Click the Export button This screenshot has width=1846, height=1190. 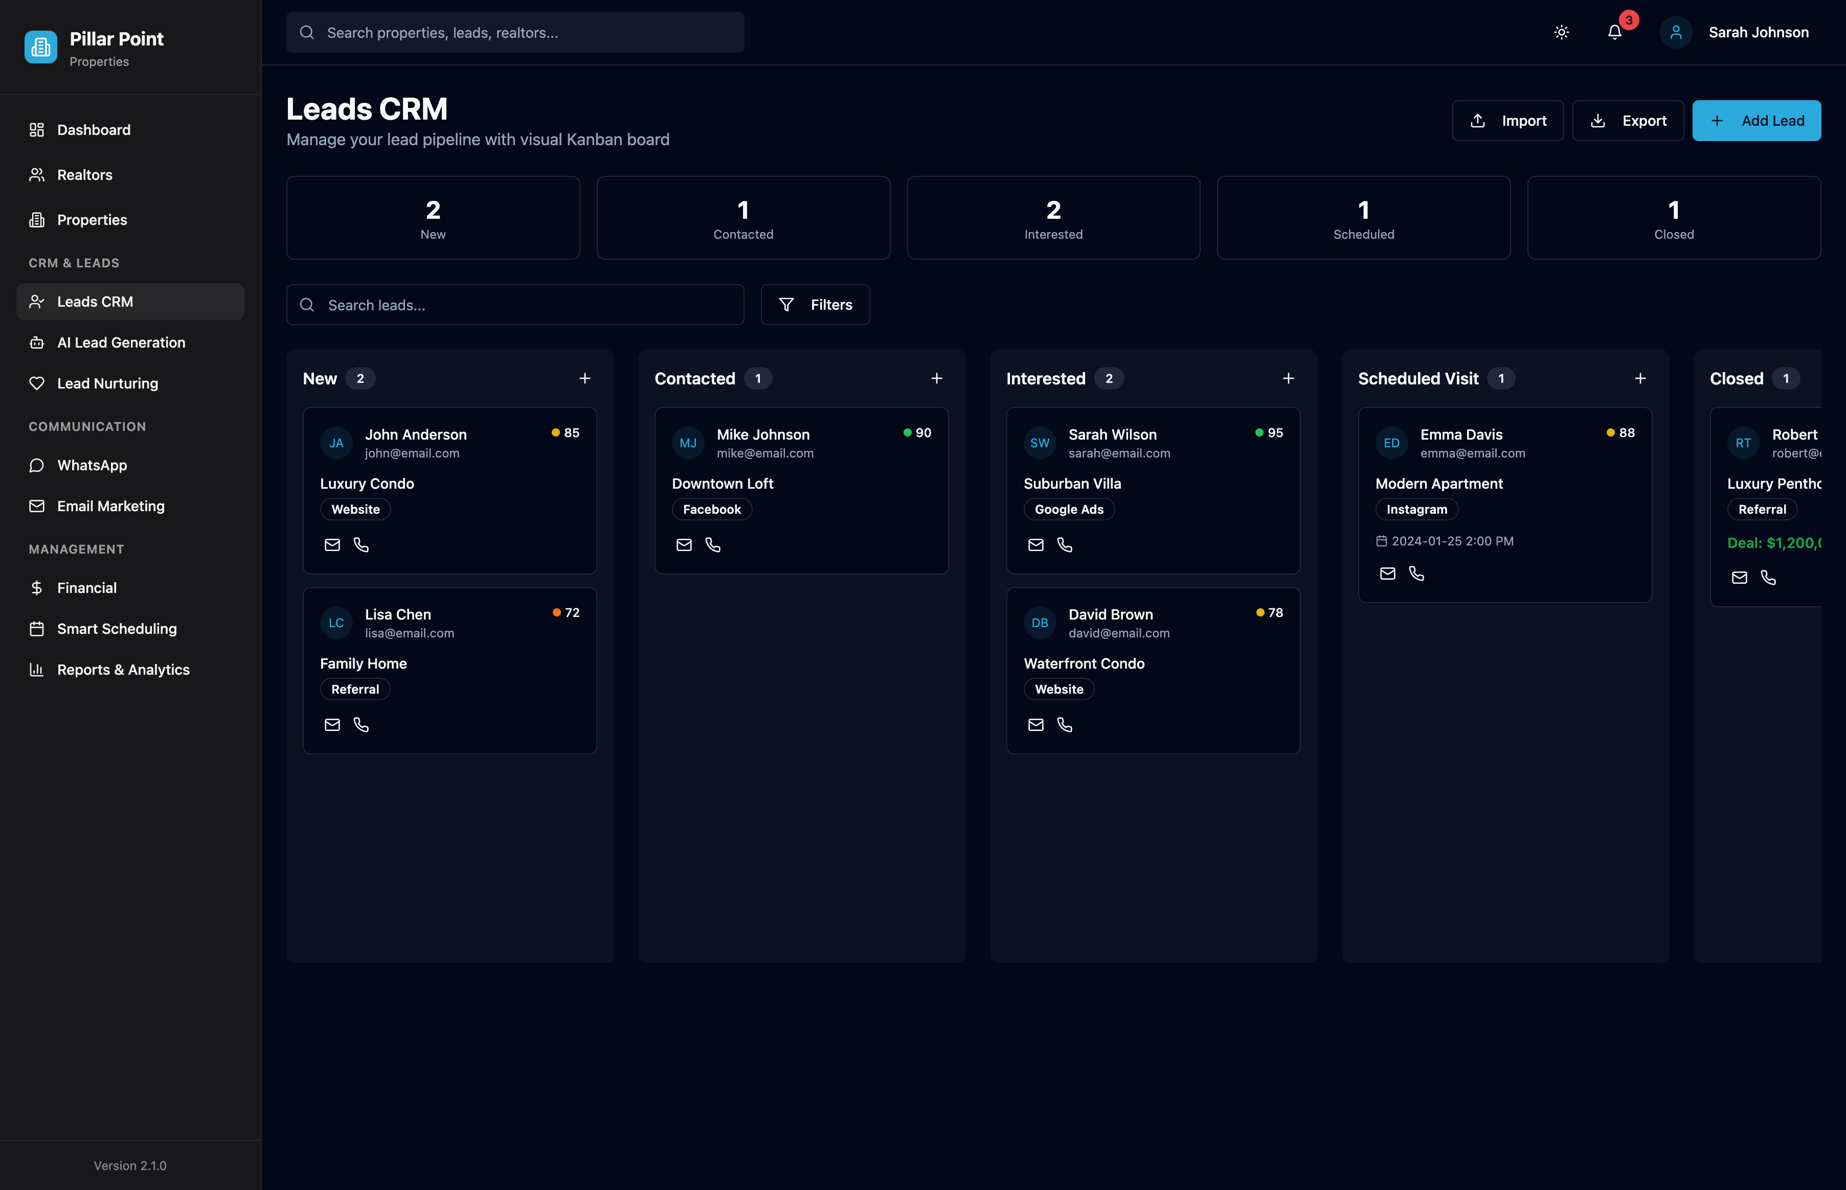coord(1627,121)
